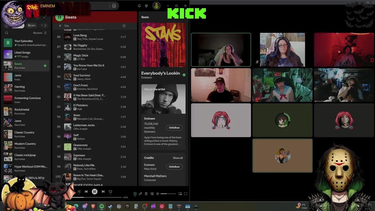Image resolution: width=375 pixels, height=211 pixels.
Task: Show more library filter chips with arrow
Action: pyautogui.click(x=45, y=25)
